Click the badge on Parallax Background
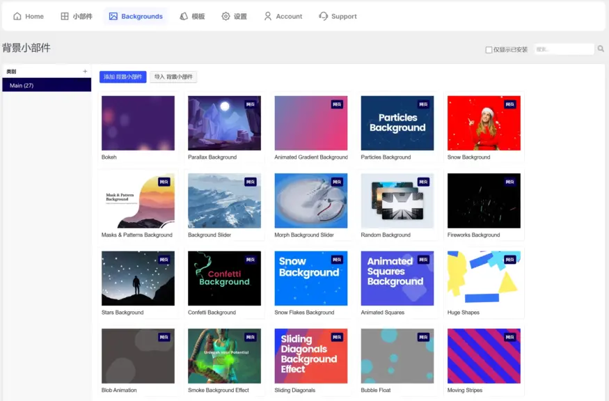609x401 pixels. pos(250,104)
